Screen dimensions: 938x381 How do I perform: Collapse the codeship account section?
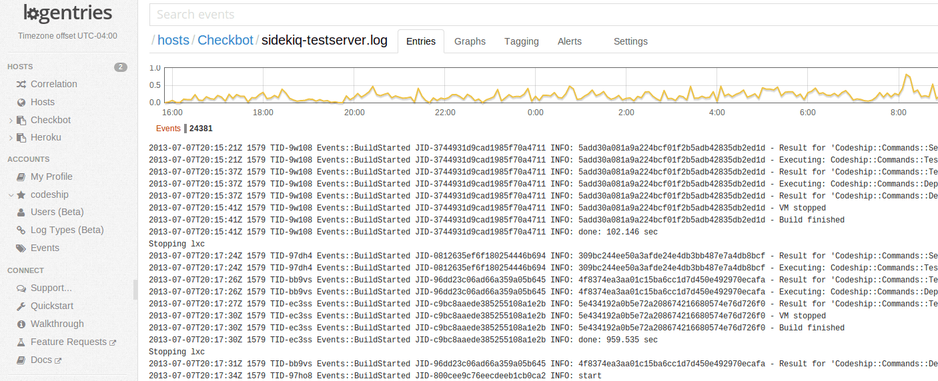pyautogui.click(x=11, y=195)
